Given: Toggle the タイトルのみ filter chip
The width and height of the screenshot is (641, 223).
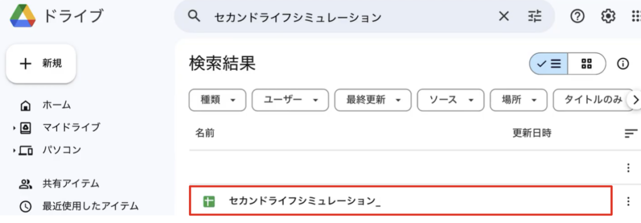Looking at the screenshot, I should (x=593, y=100).
